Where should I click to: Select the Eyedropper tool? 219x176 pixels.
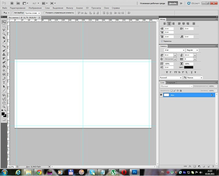(4, 42)
